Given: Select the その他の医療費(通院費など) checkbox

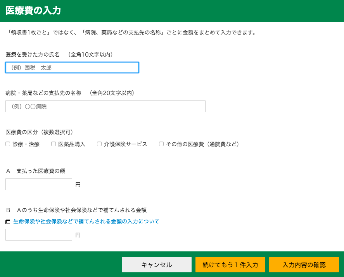Looking at the screenshot, I should click(x=161, y=144).
